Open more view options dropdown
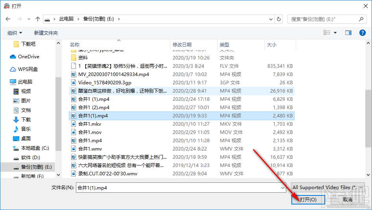The width and height of the screenshot is (372, 210). click(x=335, y=33)
